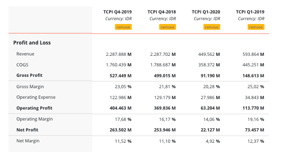283x152 pixels.
Task: Click operating expense value 27.986 M
Action: point(210,97)
